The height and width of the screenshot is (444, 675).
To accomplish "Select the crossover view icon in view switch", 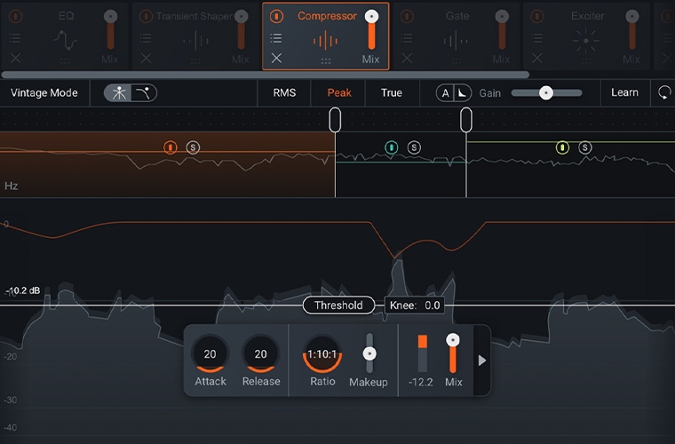I will pos(119,93).
